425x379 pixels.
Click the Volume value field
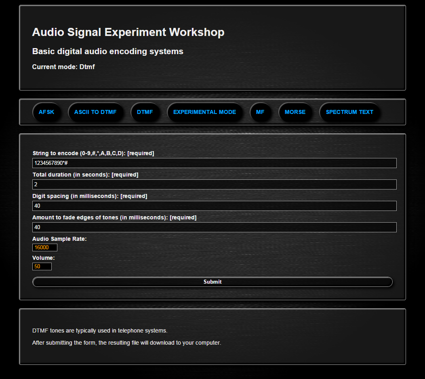42,267
